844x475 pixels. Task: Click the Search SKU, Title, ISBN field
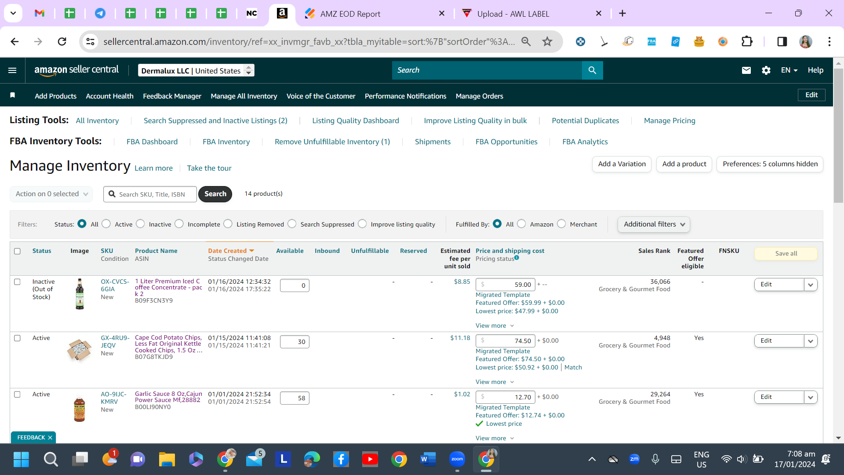(x=150, y=194)
